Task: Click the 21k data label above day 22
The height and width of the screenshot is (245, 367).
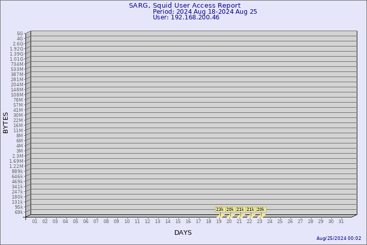Action: click(x=250, y=209)
